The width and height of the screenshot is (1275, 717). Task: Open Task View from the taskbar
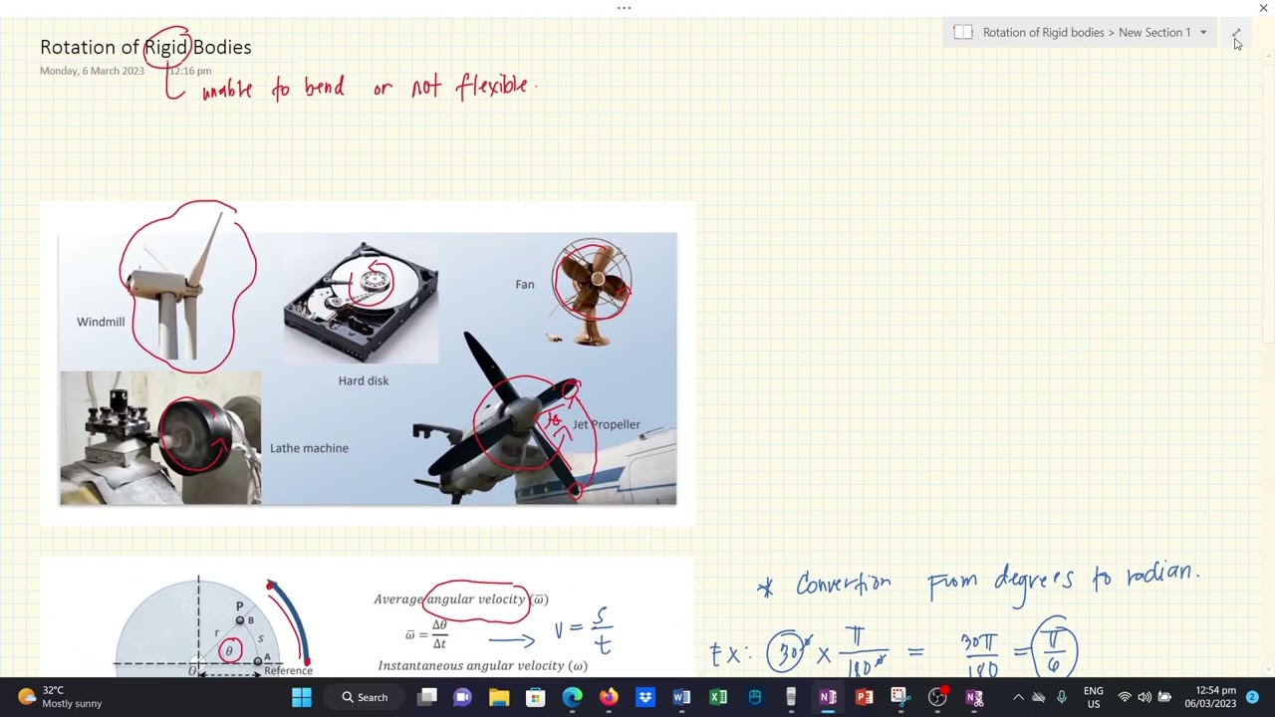(427, 697)
